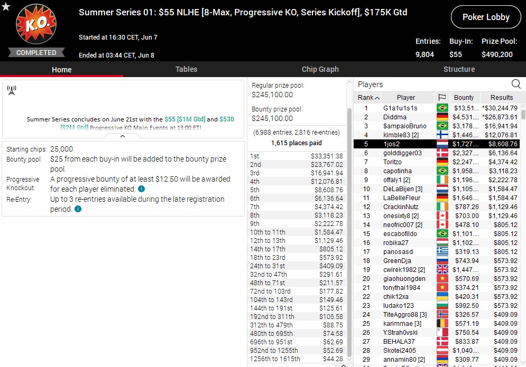The image size is (526, 367).
Task: Open the player search magnifier
Action: click(516, 84)
